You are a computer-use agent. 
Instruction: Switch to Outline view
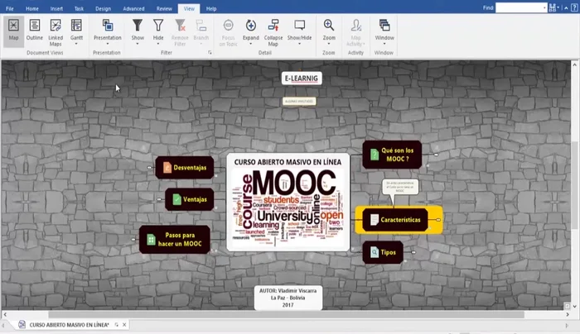tap(34, 29)
